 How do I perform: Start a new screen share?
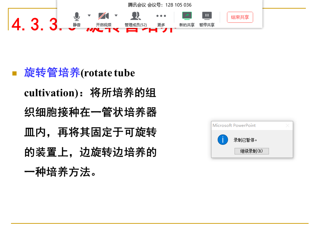pos(187,18)
